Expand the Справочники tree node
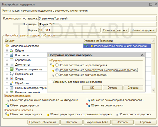 [x=7, y=60]
